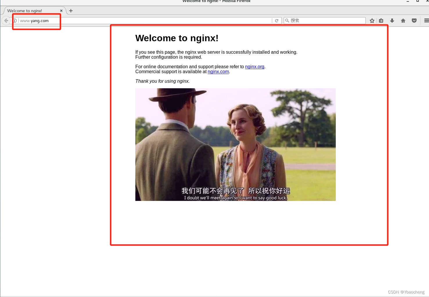The width and height of the screenshot is (429, 297).
Task: Click the movie still image on page
Action: [236, 145]
